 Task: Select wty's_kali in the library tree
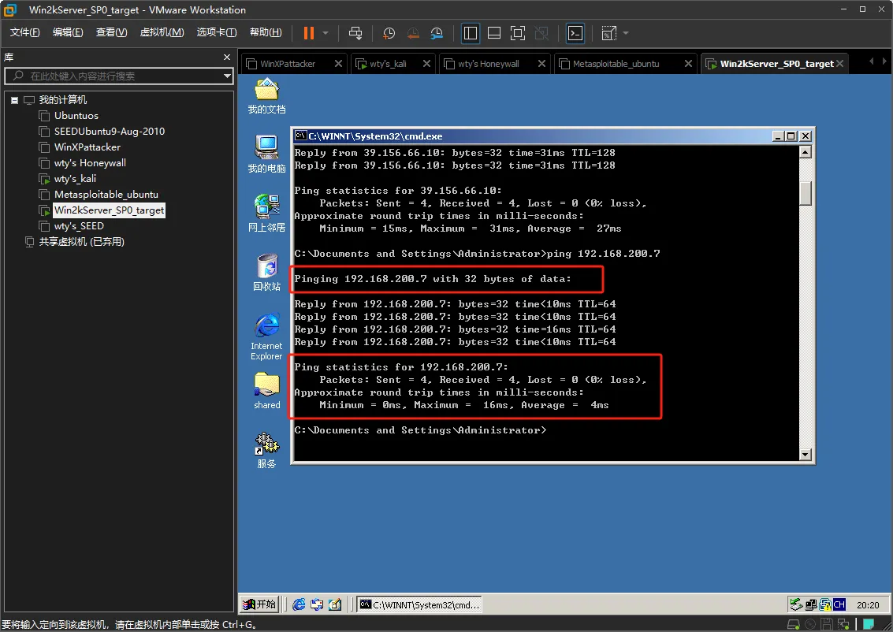coord(75,179)
